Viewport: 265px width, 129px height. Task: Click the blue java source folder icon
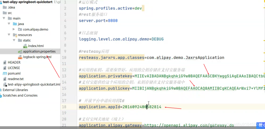click(15, 24)
